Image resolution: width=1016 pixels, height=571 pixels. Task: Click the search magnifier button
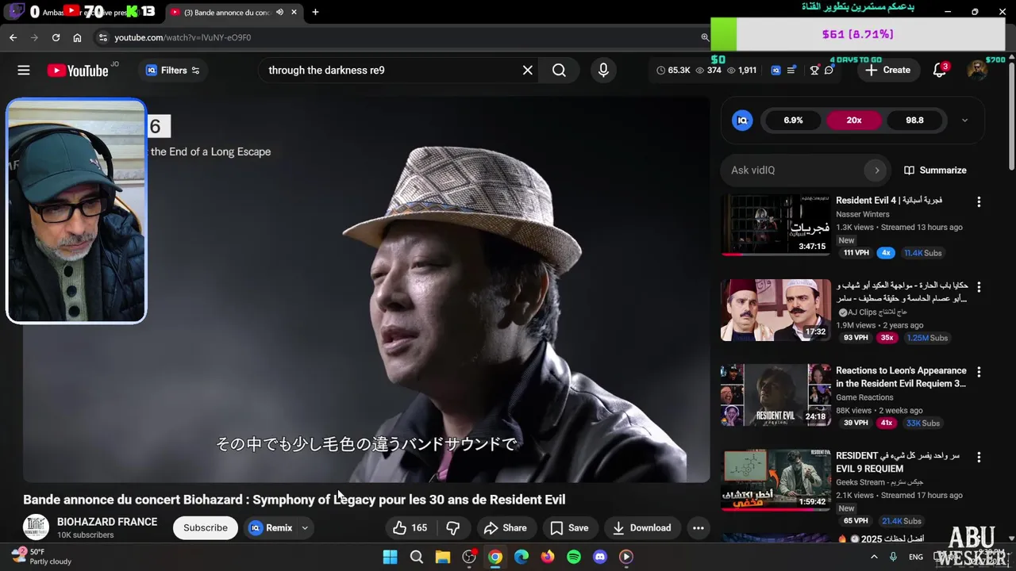click(560, 71)
